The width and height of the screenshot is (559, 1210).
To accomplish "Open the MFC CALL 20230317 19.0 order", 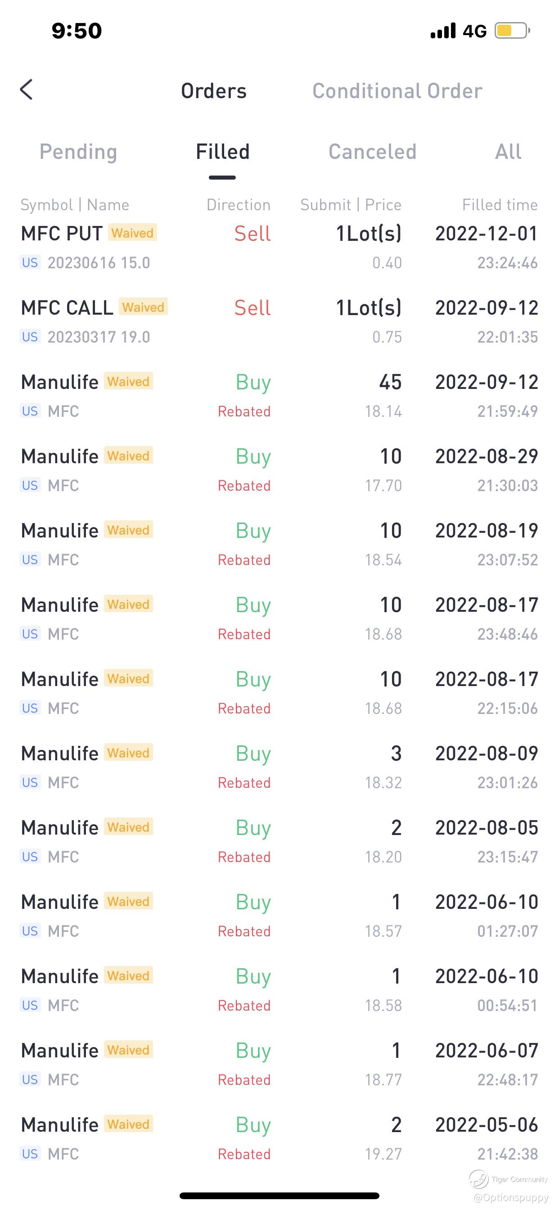I will (x=279, y=322).
